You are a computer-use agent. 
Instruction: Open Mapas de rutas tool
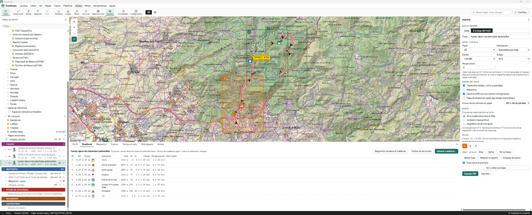(x=98, y=12)
